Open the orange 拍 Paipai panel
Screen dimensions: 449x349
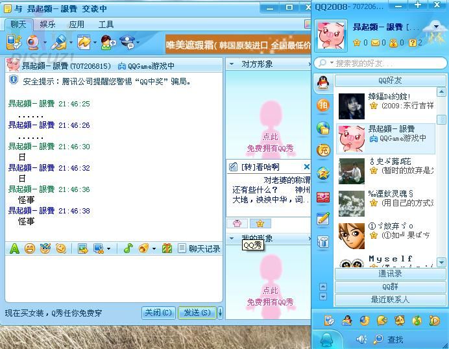(323, 105)
